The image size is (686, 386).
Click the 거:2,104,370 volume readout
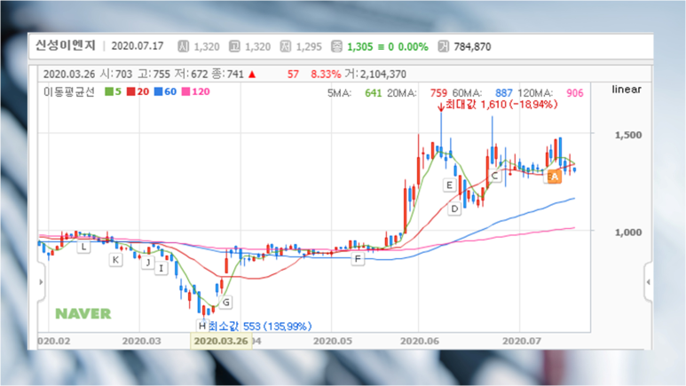pos(375,74)
